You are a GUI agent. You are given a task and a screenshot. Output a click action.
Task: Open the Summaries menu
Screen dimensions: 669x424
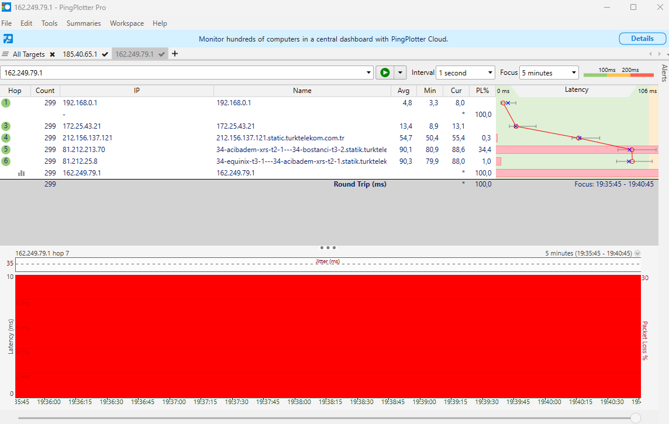[x=84, y=23]
